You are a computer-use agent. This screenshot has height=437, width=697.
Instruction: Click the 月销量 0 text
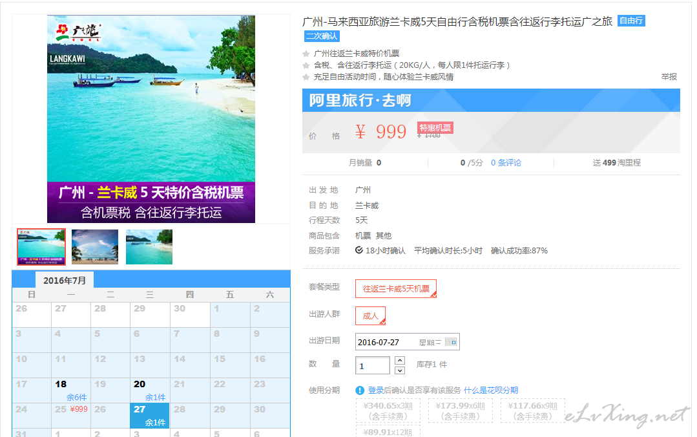(365, 163)
